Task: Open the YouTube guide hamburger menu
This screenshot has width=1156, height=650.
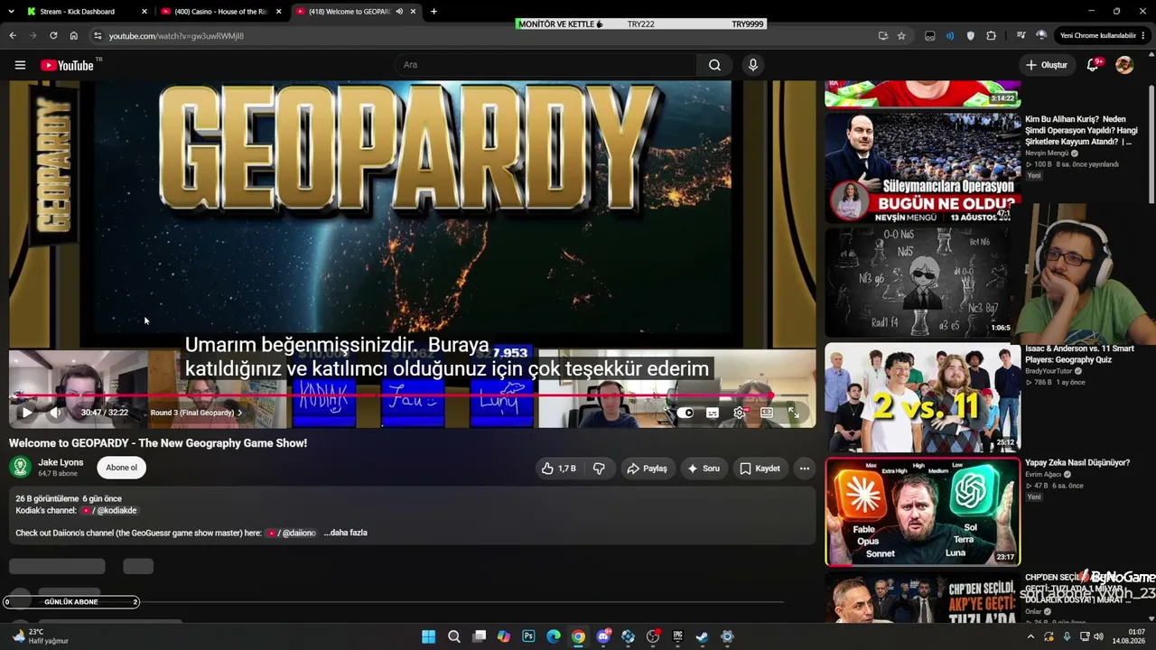Action: 20,65
